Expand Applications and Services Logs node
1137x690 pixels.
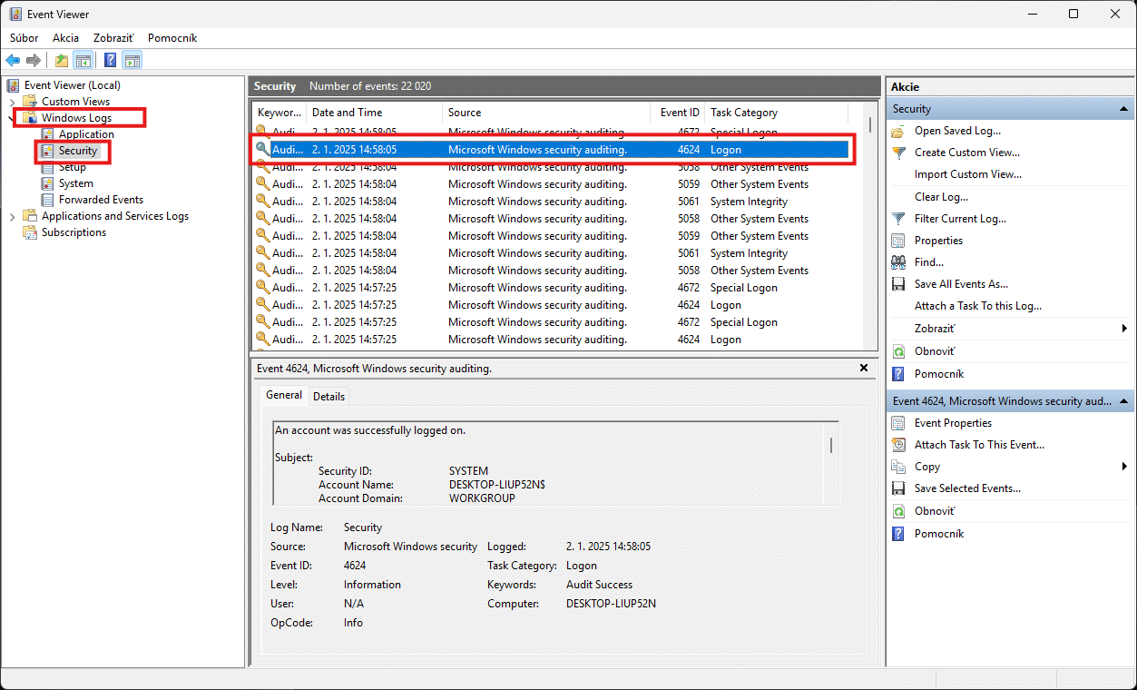tap(12, 216)
